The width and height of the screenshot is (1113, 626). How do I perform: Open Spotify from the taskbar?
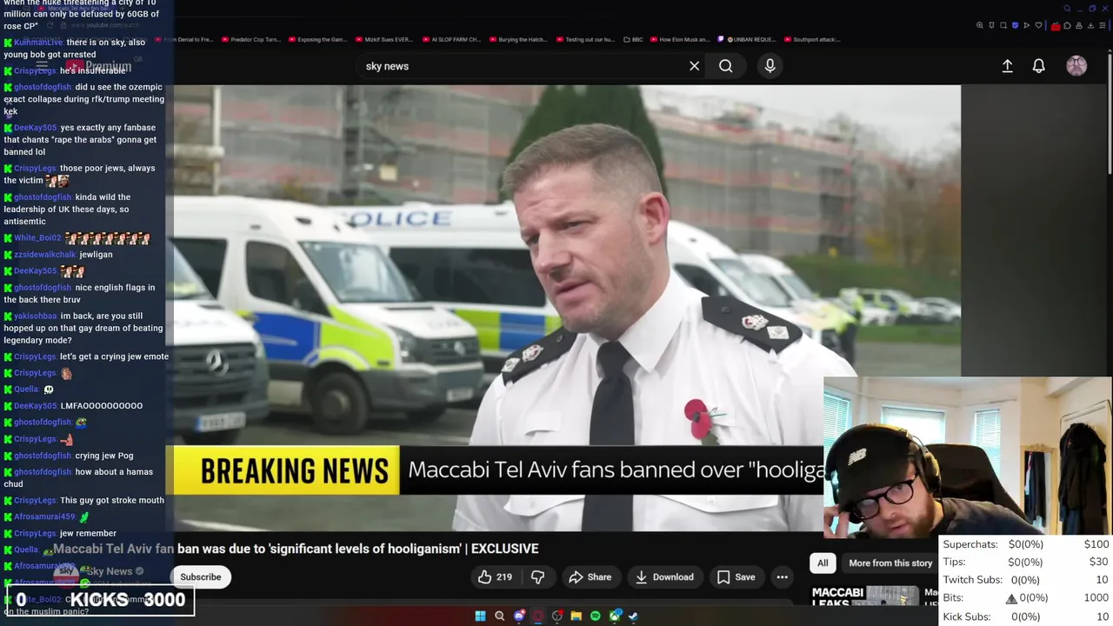[596, 616]
